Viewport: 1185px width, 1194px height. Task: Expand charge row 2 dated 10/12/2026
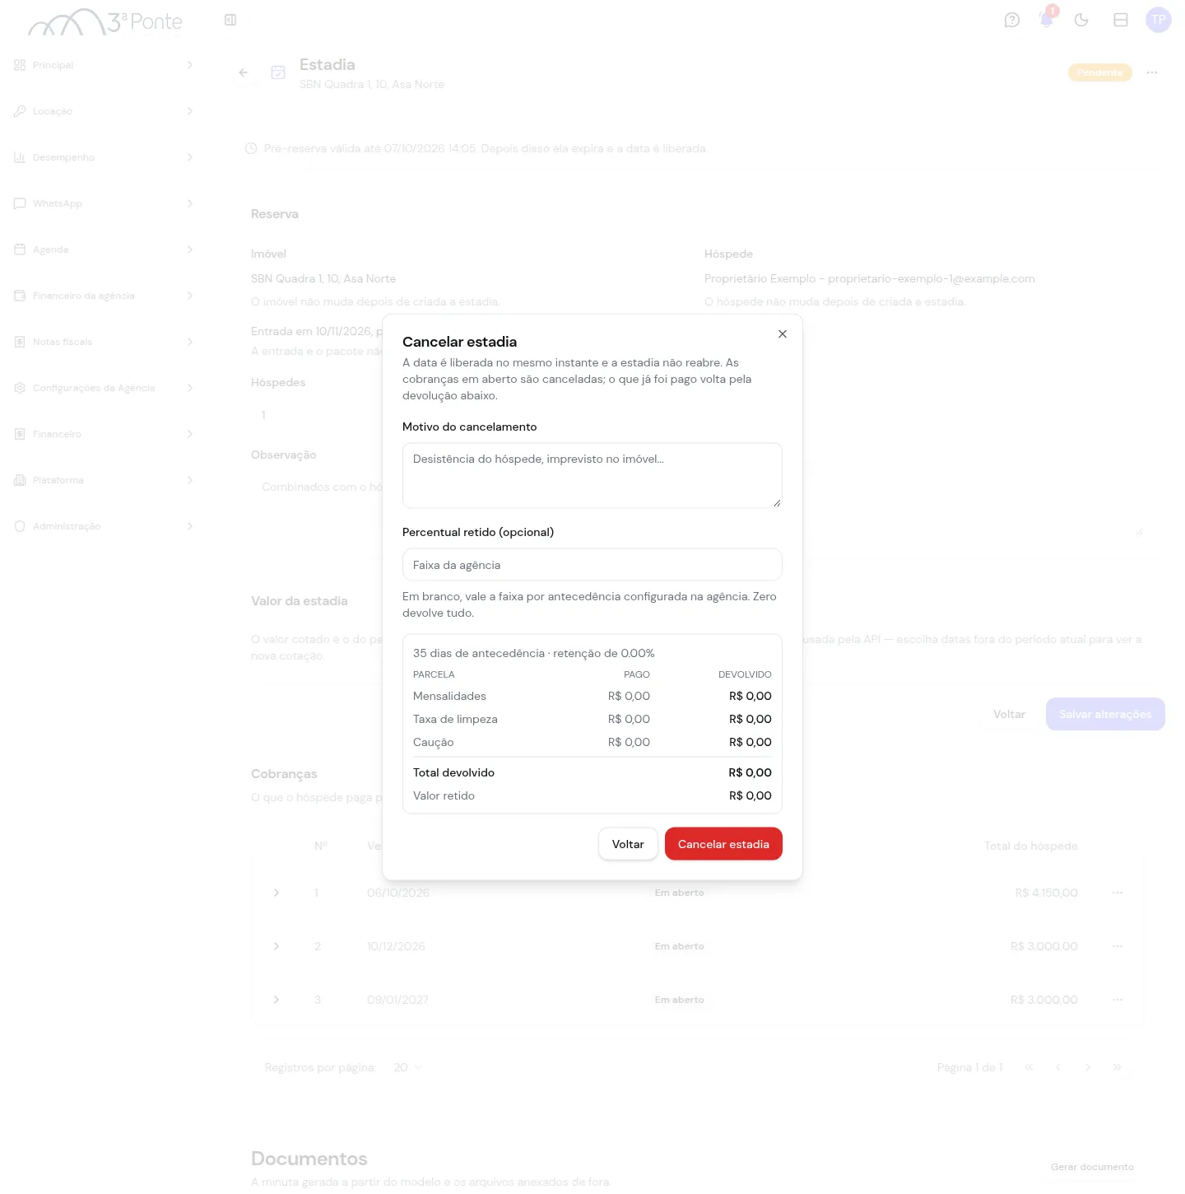tap(276, 946)
